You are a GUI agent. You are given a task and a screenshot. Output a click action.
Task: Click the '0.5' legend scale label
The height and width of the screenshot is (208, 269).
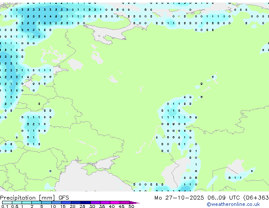pyautogui.click(x=15, y=206)
